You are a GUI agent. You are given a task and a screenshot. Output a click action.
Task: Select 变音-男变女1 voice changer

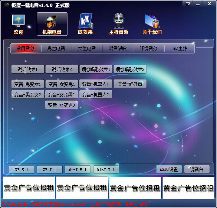coord(28,84)
